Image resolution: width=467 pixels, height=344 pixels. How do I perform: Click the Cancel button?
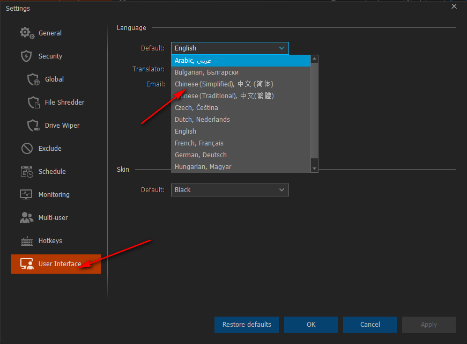tap(370, 325)
